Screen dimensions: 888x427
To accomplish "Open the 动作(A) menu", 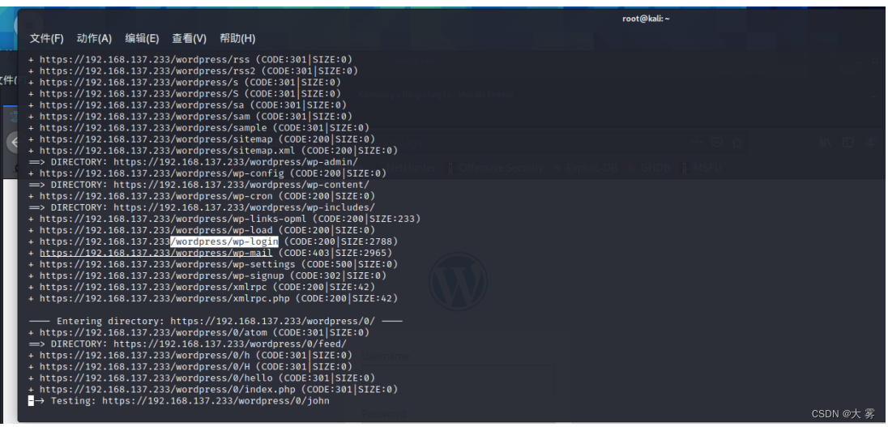I will point(94,39).
